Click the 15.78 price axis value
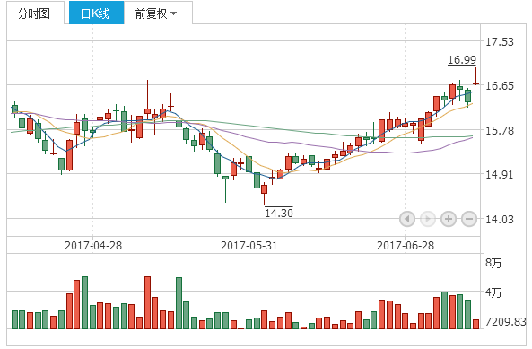Image resolution: width=532 pixels, height=349 pixels. coord(500,131)
